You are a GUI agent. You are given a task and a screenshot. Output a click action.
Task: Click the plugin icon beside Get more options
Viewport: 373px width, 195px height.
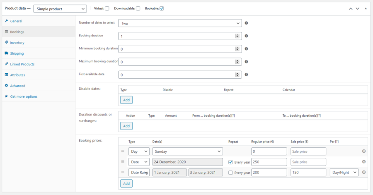[6, 96]
